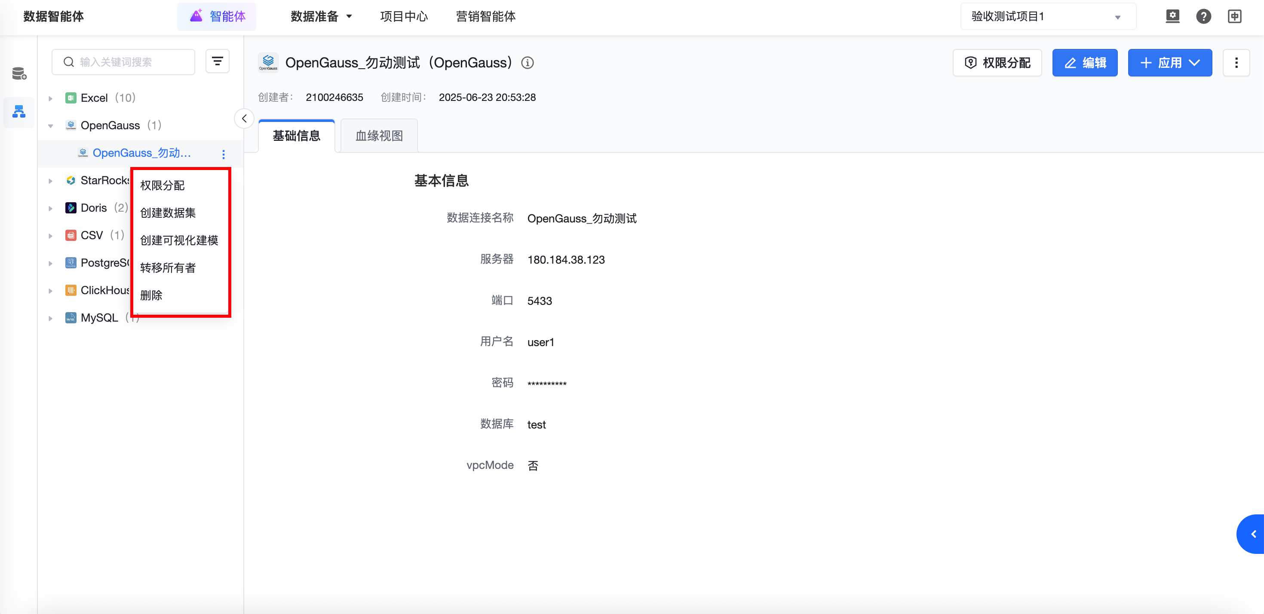This screenshot has width=1264, height=614.
Task: Click the blue 编辑 button
Action: (1084, 63)
